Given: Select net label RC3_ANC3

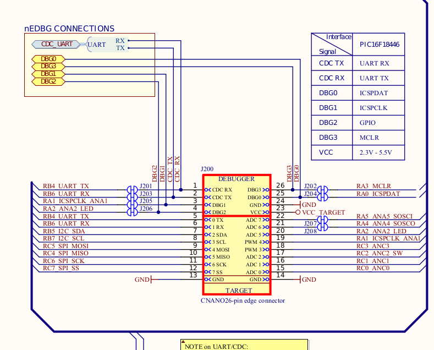Looking at the screenshot, I should pyautogui.click(x=373, y=246).
